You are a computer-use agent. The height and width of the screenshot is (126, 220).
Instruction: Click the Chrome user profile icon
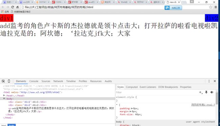click(192, 2)
